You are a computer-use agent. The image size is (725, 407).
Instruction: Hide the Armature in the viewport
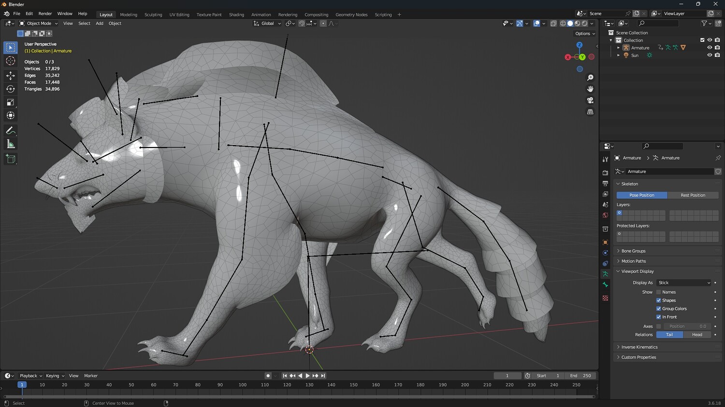point(710,48)
